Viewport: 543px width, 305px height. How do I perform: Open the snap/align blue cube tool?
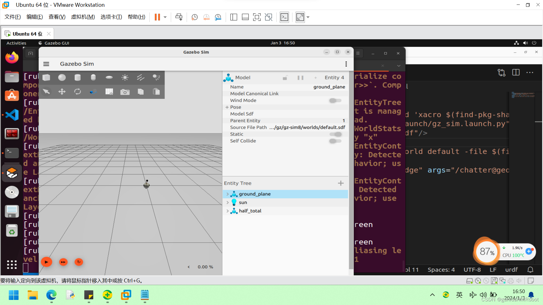[93, 91]
